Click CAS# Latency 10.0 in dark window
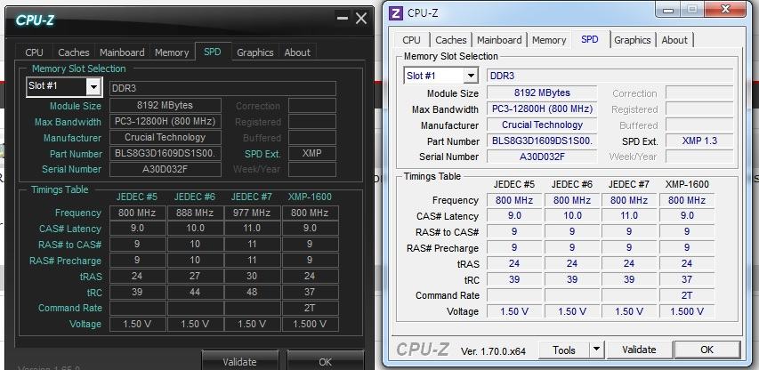The image size is (759, 370). (x=195, y=229)
